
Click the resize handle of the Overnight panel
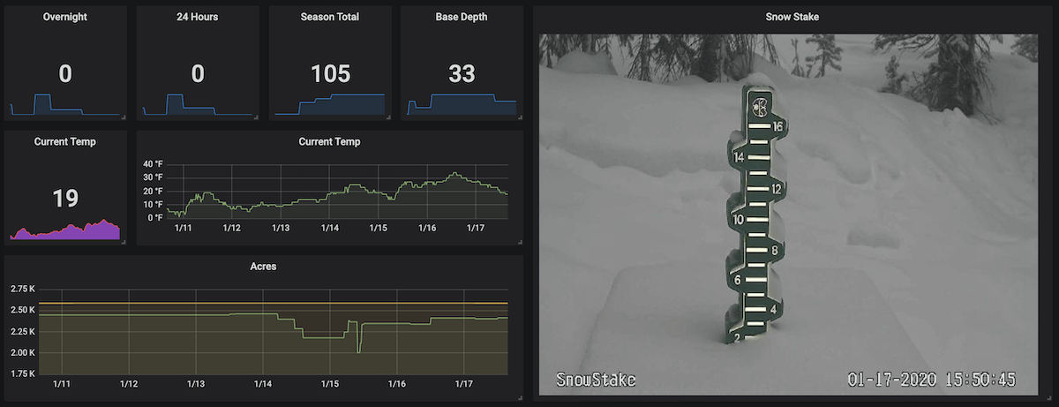(x=123, y=117)
